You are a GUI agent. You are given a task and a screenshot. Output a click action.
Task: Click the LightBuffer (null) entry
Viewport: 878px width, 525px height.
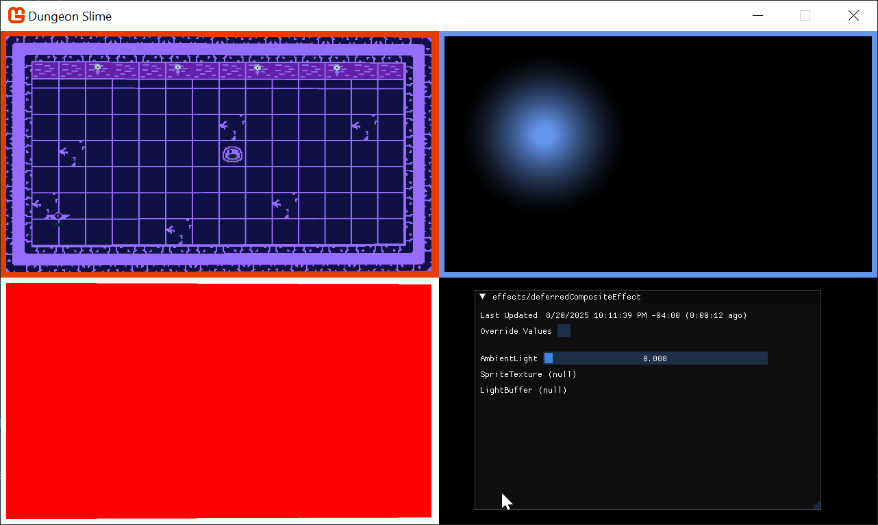(x=523, y=390)
